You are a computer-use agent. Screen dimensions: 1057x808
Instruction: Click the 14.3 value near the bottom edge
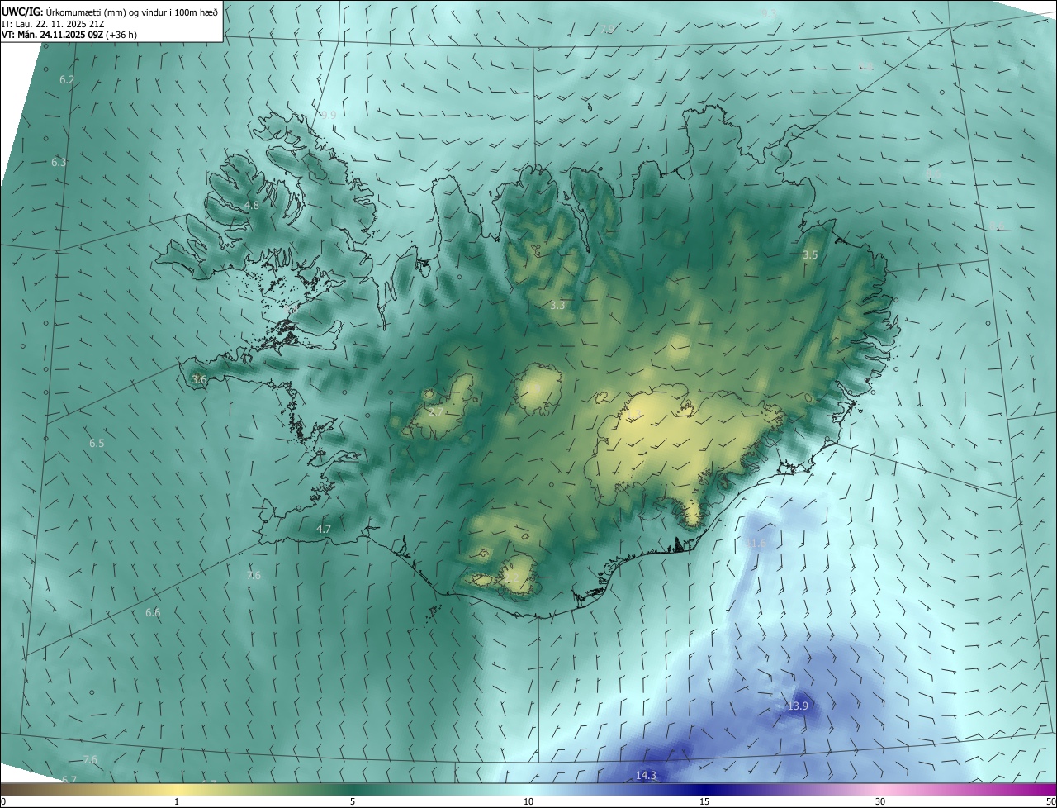point(647,775)
